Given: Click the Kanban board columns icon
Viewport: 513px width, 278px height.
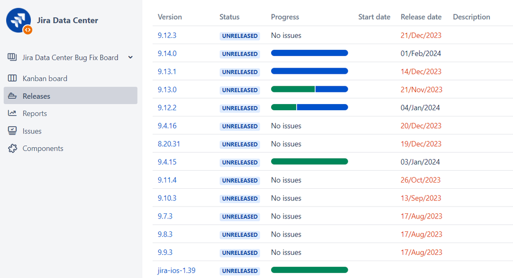Looking at the screenshot, I should click(12, 78).
